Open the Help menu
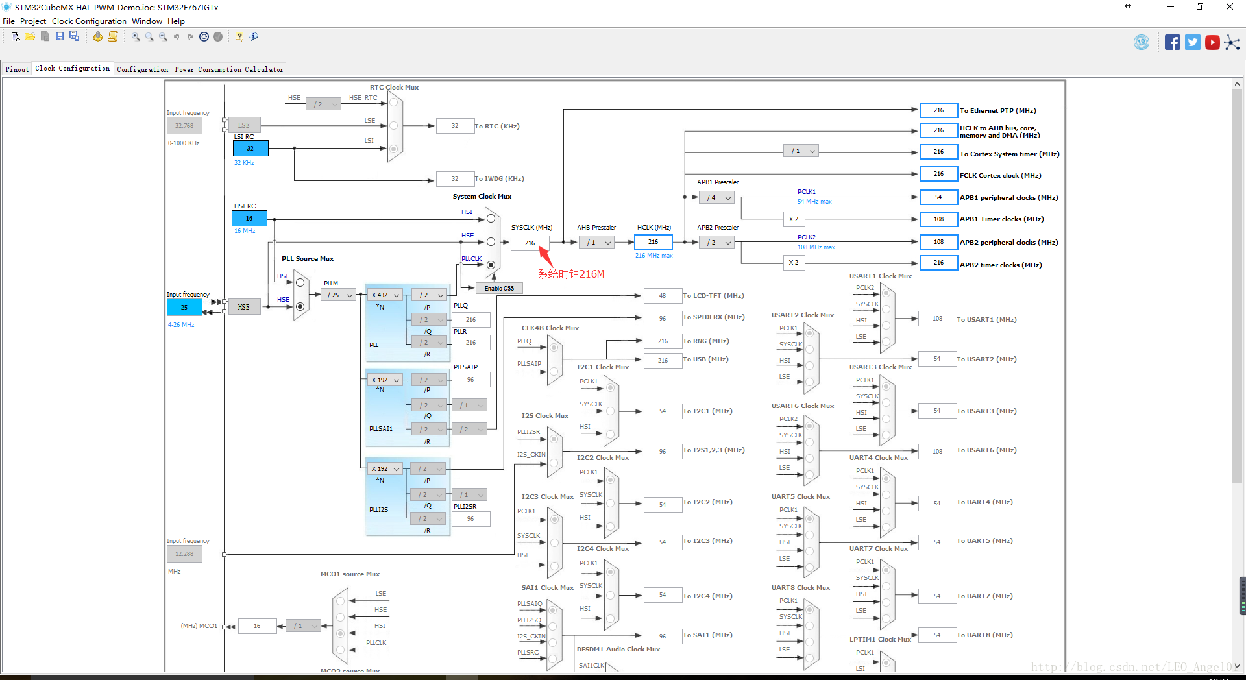 [176, 21]
